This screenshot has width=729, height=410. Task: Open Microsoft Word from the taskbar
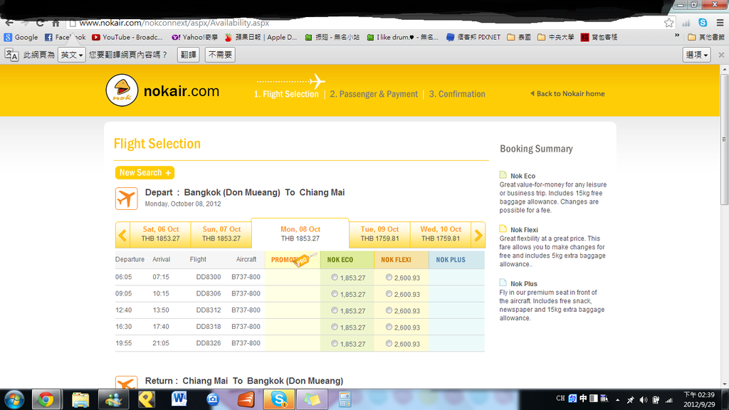point(179,399)
